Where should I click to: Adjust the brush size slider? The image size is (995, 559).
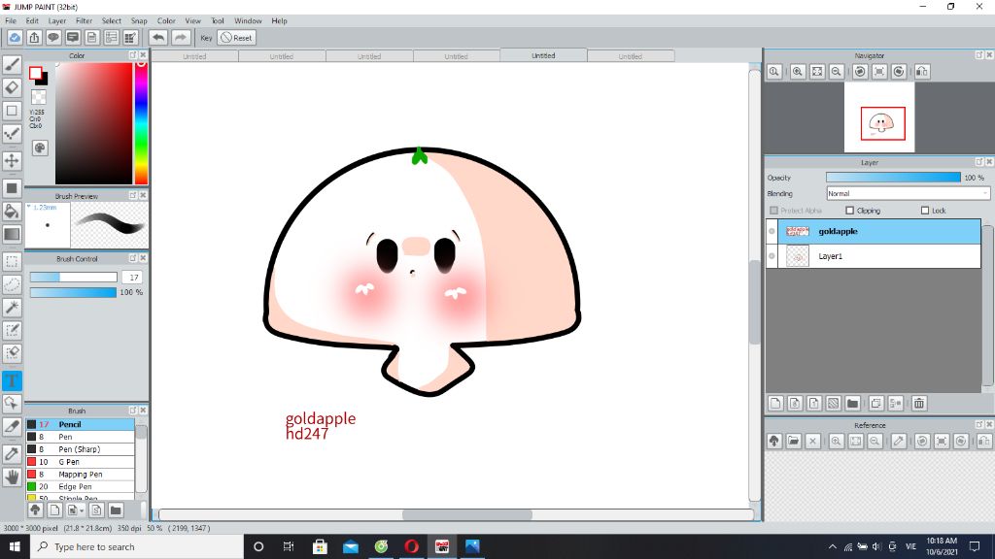click(74, 277)
